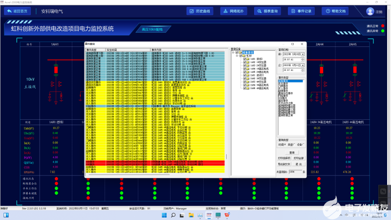This screenshot has height=220, width=391.
Task: Uncheck the 1AH1 进线I device checkbox
Action: click(x=245, y=59)
